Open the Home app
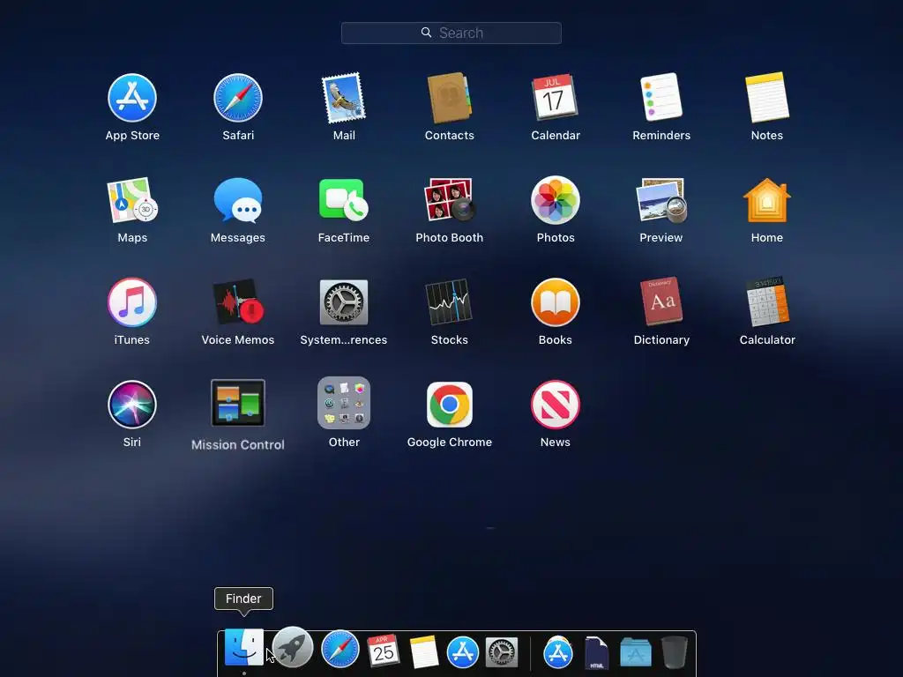903x677 pixels. [767, 200]
